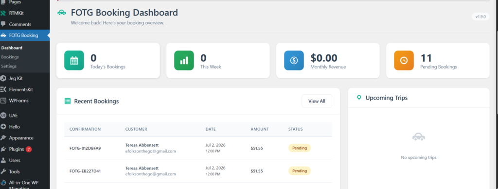Click the Comments speech bubble icon
Screen dimensions: 498x189
point(3,24)
